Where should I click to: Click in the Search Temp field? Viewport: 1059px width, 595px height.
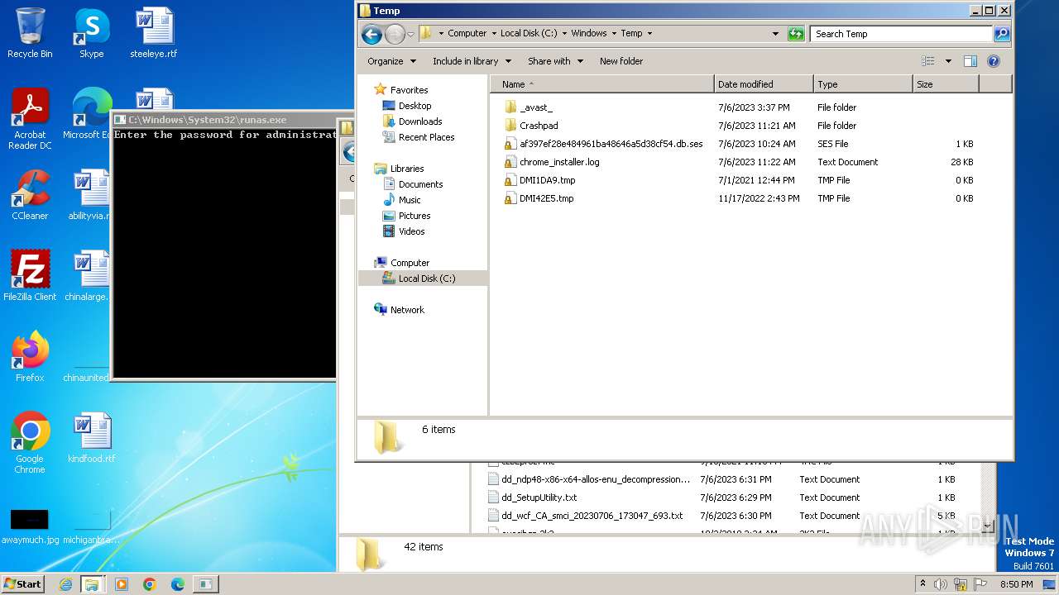tap(901, 34)
